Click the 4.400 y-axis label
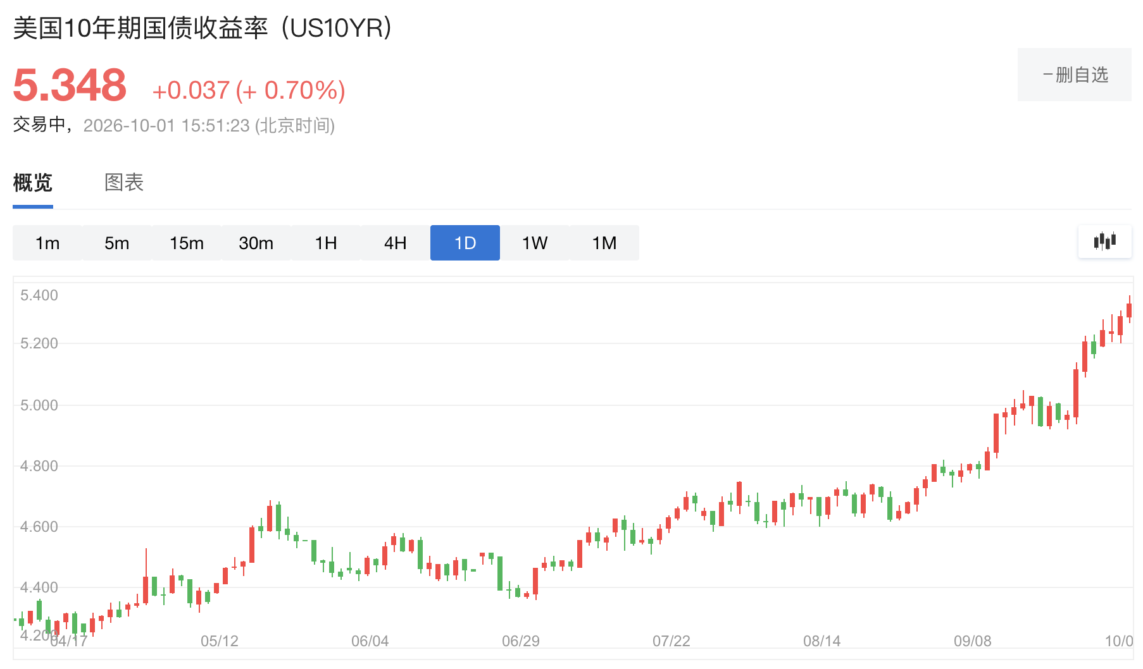The height and width of the screenshot is (669, 1143). [39, 587]
